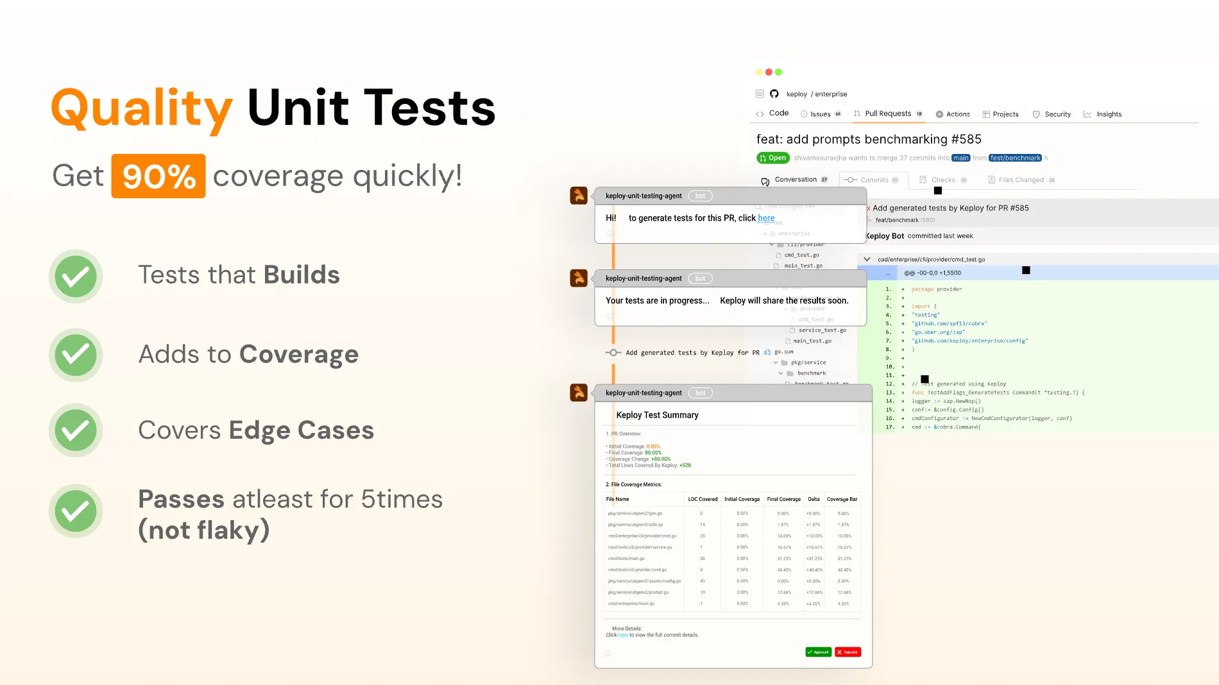This screenshot has width=1219, height=685.
Task: Click the GitHub octocat logo
Action: pyautogui.click(x=774, y=94)
